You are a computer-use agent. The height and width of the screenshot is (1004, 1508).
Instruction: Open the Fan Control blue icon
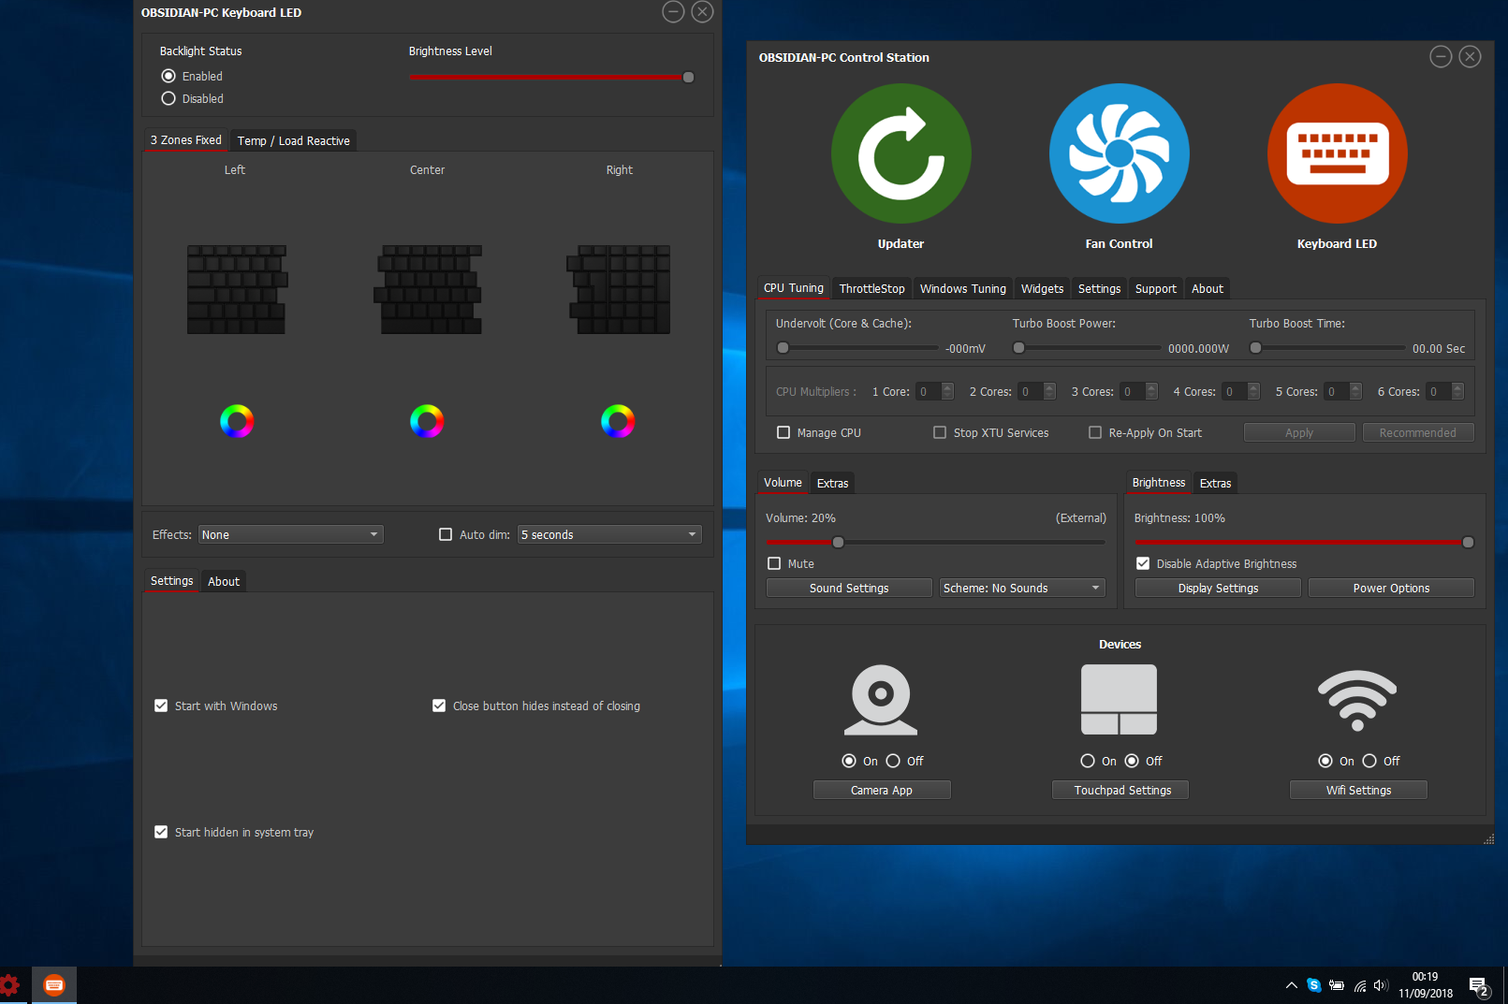1119,153
